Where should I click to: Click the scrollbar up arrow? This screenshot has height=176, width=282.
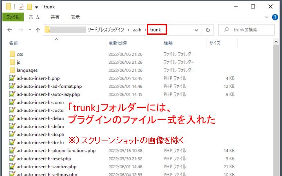point(276,42)
